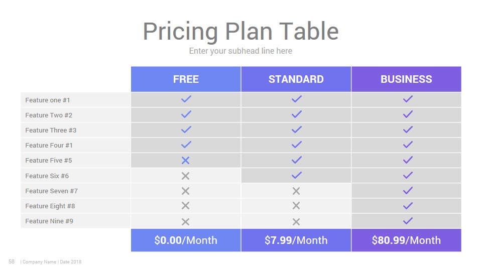Screen dimensions: 482x271
Task: Select the Pricing Plan Table title
Action: pyautogui.click(x=240, y=31)
